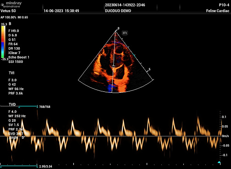Image resolution: width=231 pixels, height=169 pixels.
Task: Click the DUODUO DEMO patient name
Action: [x=118, y=11]
